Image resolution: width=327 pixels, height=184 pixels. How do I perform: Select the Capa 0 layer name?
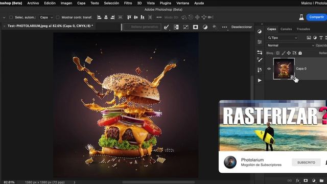pyautogui.click(x=301, y=68)
